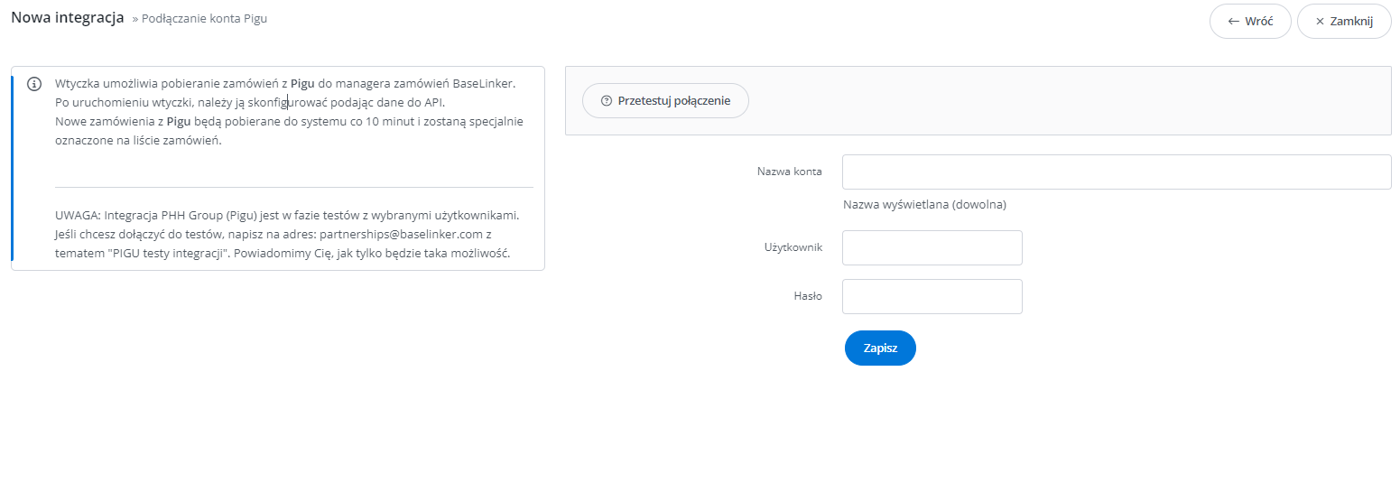Click the left arrow icon in Wróć
Image resolution: width=1400 pixels, height=483 pixels.
tap(1233, 21)
